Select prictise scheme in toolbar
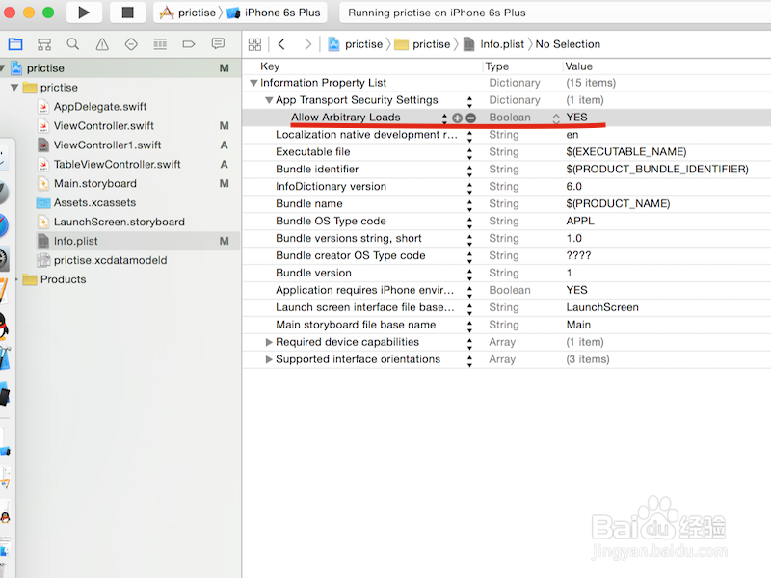 coord(189,13)
